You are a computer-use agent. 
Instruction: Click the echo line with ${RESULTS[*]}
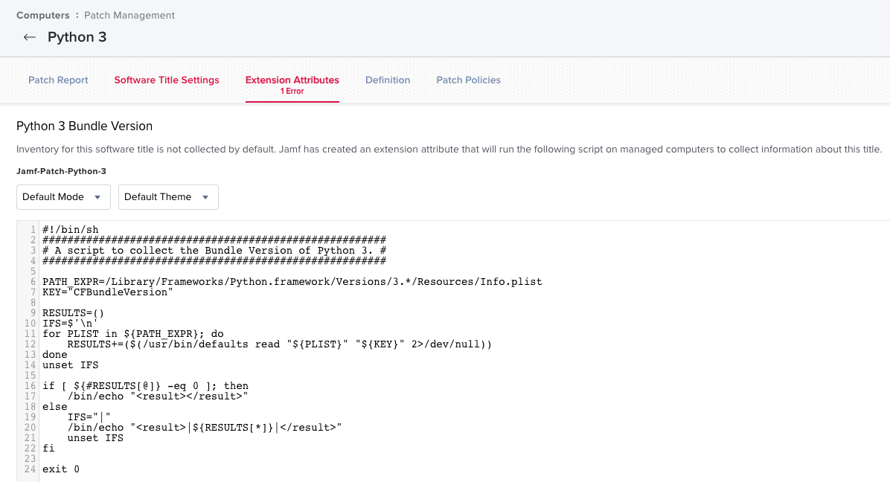pos(205,428)
